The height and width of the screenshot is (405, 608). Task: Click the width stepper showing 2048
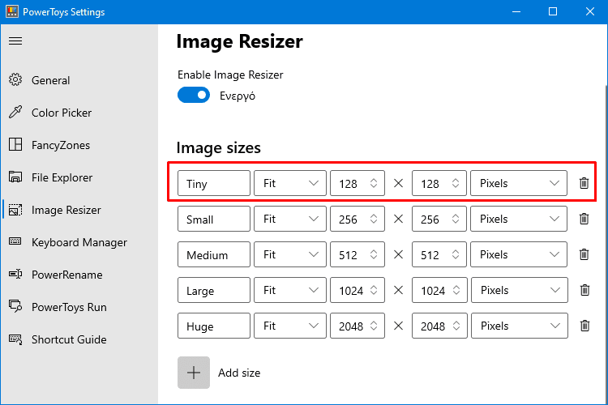tap(374, 326)
